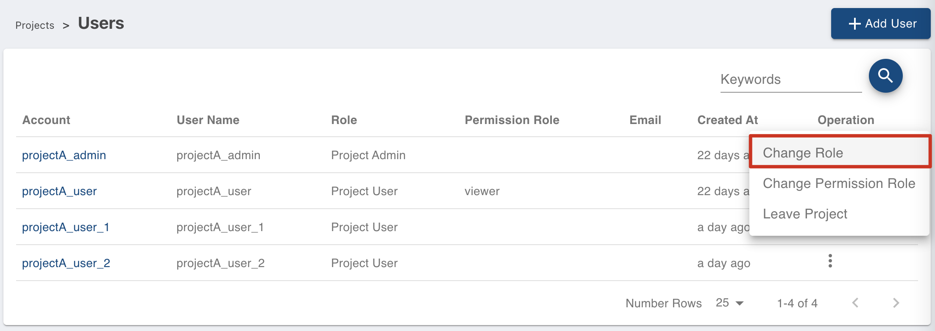Screen dimensions: 935x331
Task: Click the 1-4 of 4 pagination text
Action: click(797, 303)
